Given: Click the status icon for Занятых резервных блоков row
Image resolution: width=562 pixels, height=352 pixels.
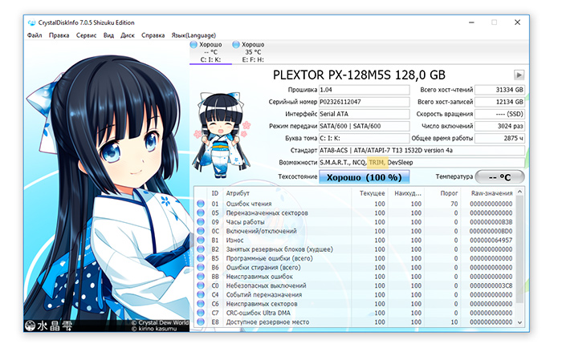Looking at the screenshot, I should tap(201, 249).
